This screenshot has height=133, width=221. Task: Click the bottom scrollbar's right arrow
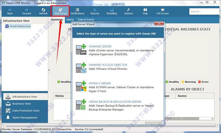pyautogui.click(x=218, y=125)
